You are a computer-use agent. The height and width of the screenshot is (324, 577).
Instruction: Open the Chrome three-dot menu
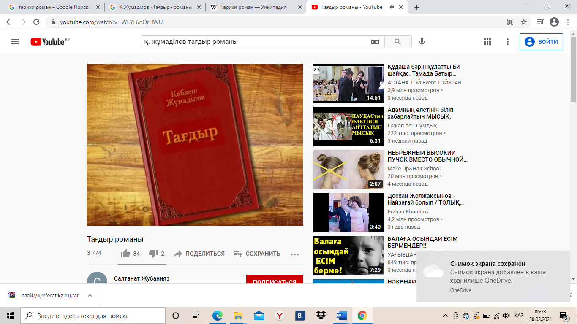pyautogui.click(x=567, y=22)
